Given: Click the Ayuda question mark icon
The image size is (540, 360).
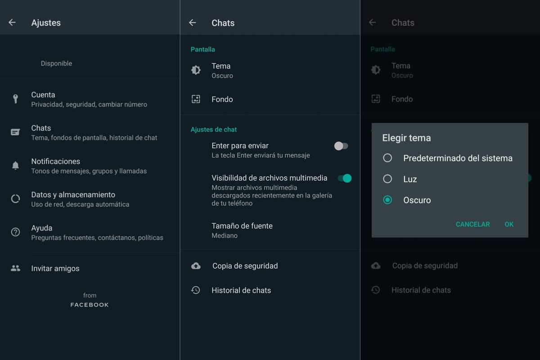Looking at the screenshot, I should pyautogui.click(x=16, y=232).
